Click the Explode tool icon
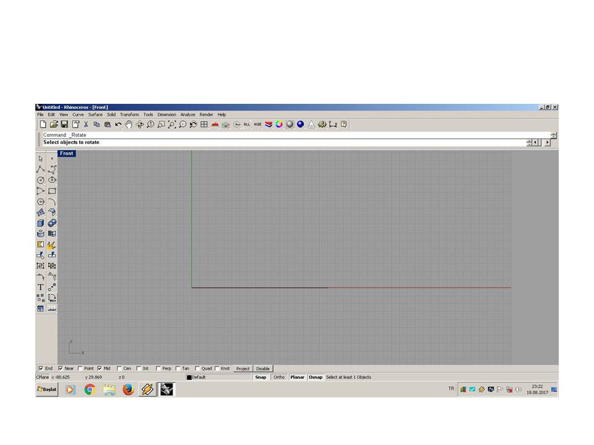This screenshot has width=594, height=445. pos(52,244)
